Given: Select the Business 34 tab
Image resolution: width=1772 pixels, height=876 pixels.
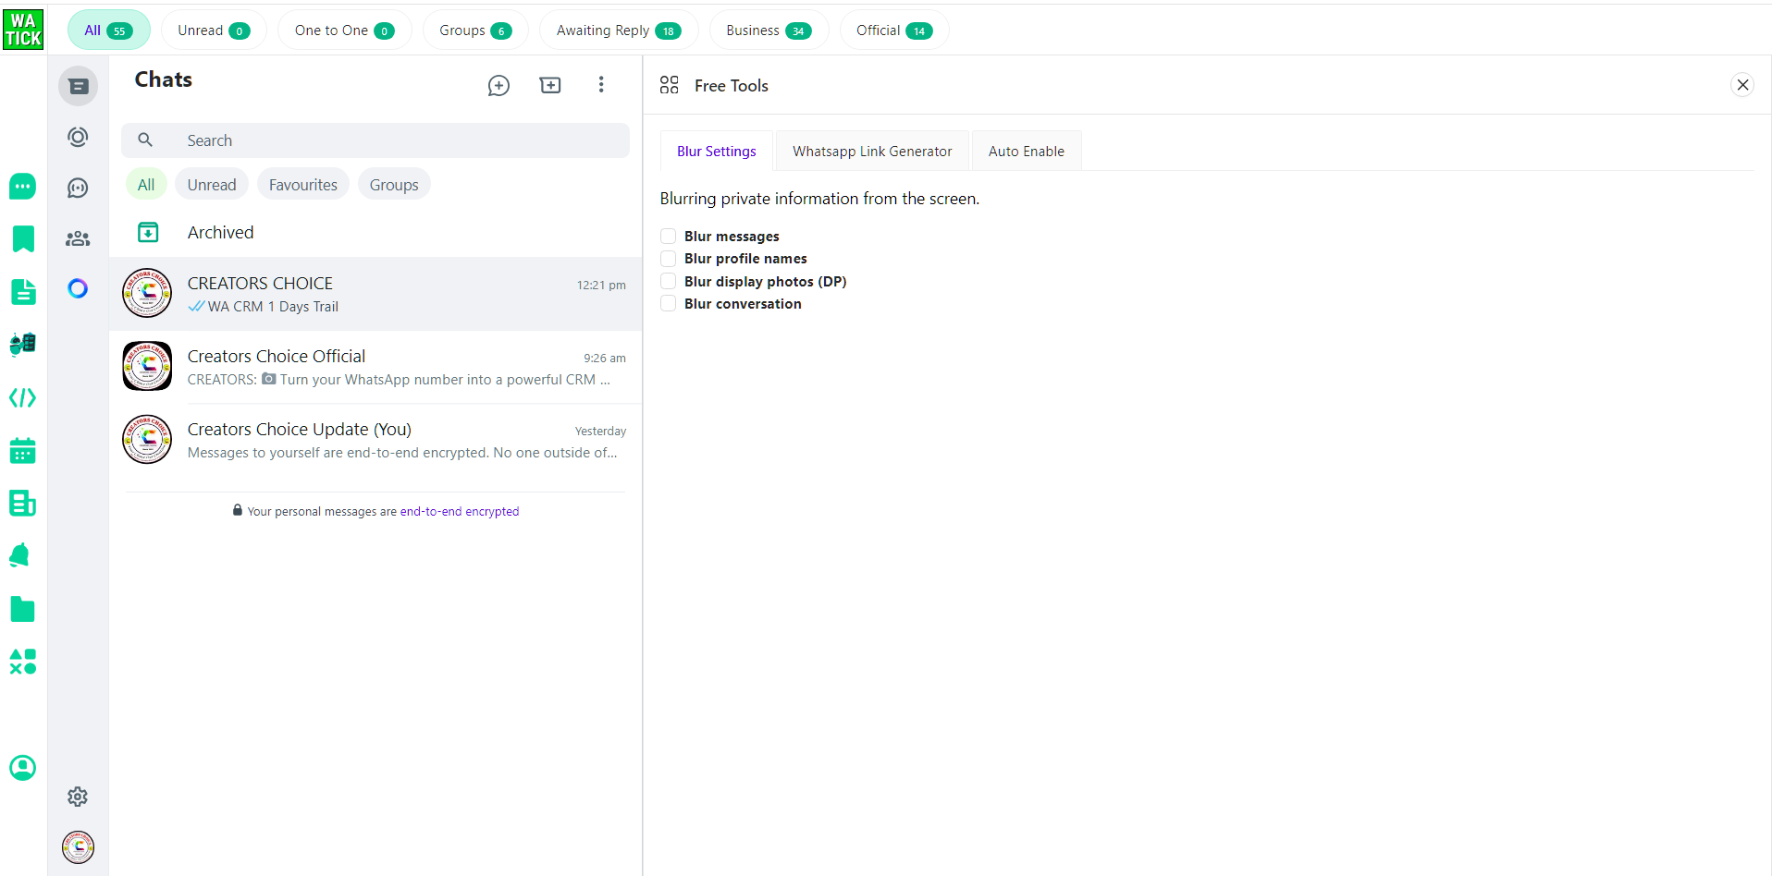Looking at the screenshot, I should [x=769, y=30].
